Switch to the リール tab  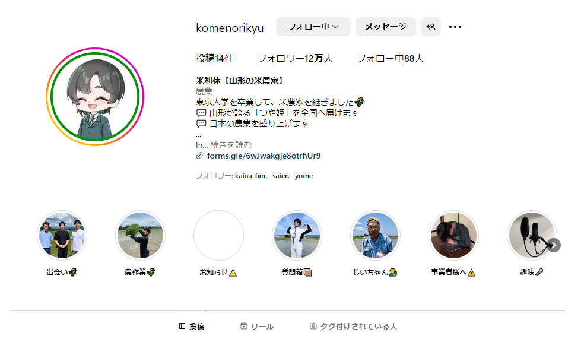(257, 327)
